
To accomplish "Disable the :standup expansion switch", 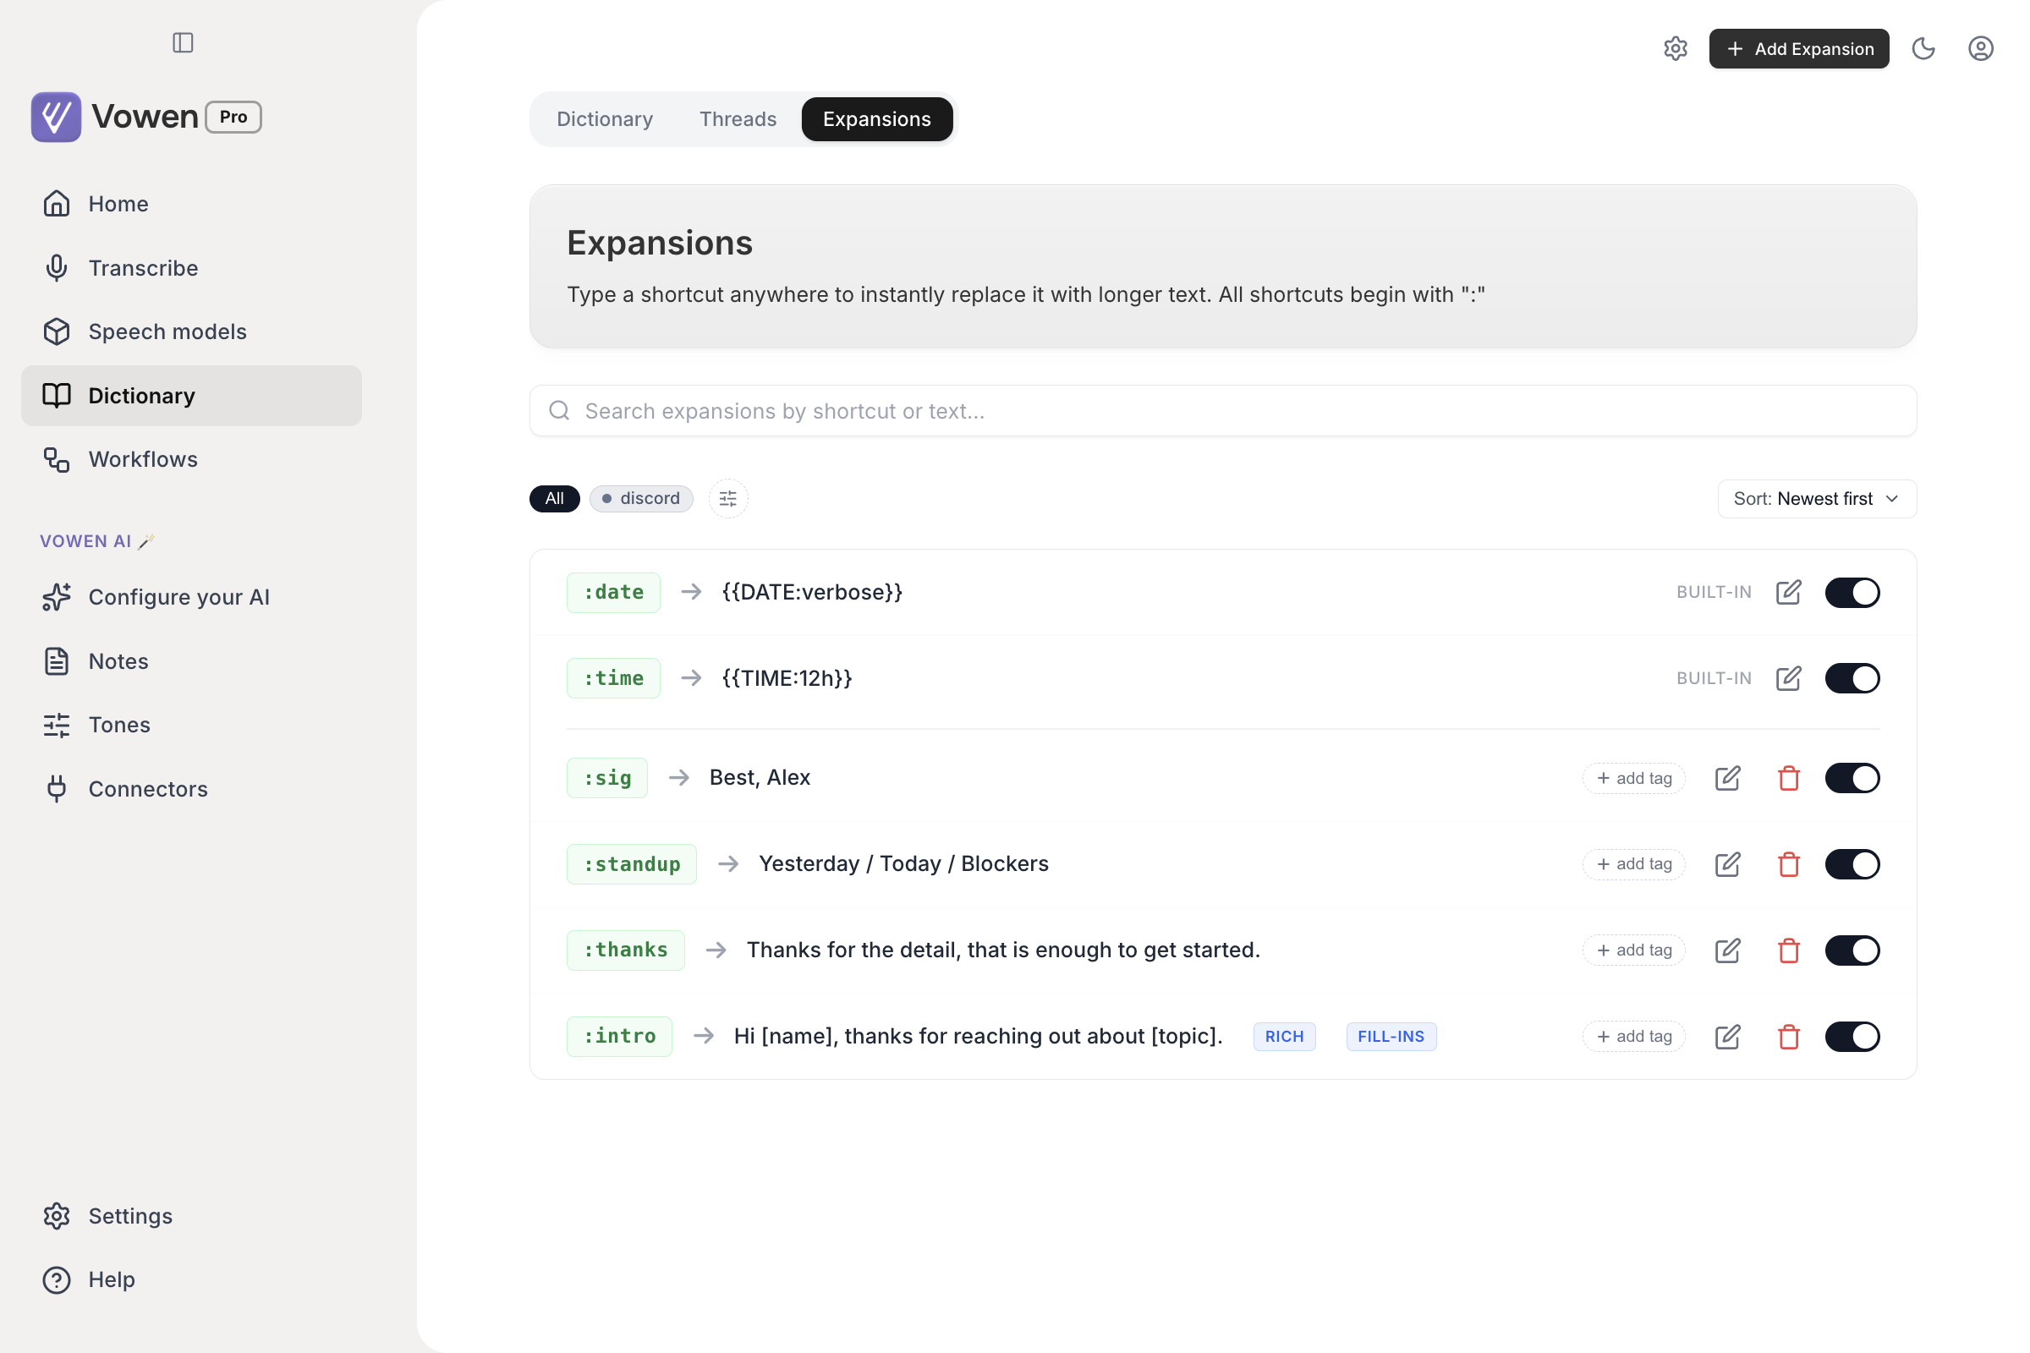I will click(1852, 863).
